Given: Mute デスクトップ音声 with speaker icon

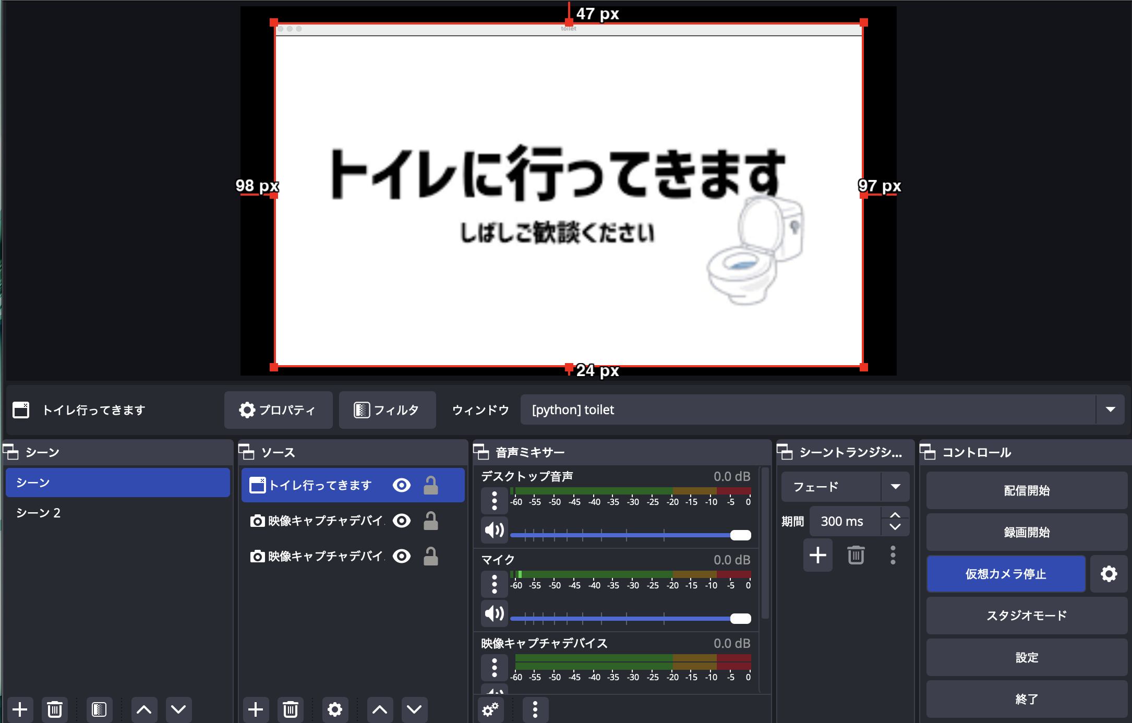Looking at the screenshot, I should 493,529.
